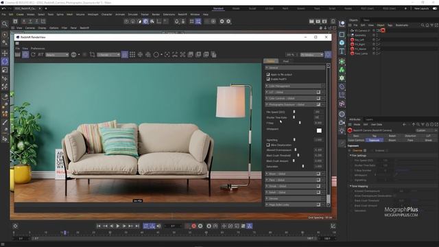Select the Scale tool in left toolbar
Image resolution: width=439 pixels, height=247 pixels.
pos(5,70)
